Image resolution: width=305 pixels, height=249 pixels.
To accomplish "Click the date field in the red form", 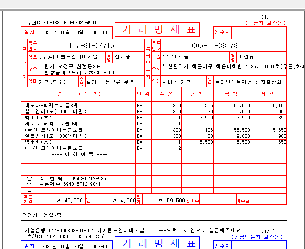I will pyautogui.click(x=75, y=32).
